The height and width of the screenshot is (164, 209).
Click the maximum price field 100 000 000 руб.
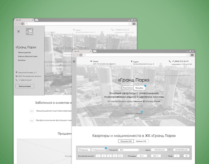click(x=181, y=150)
